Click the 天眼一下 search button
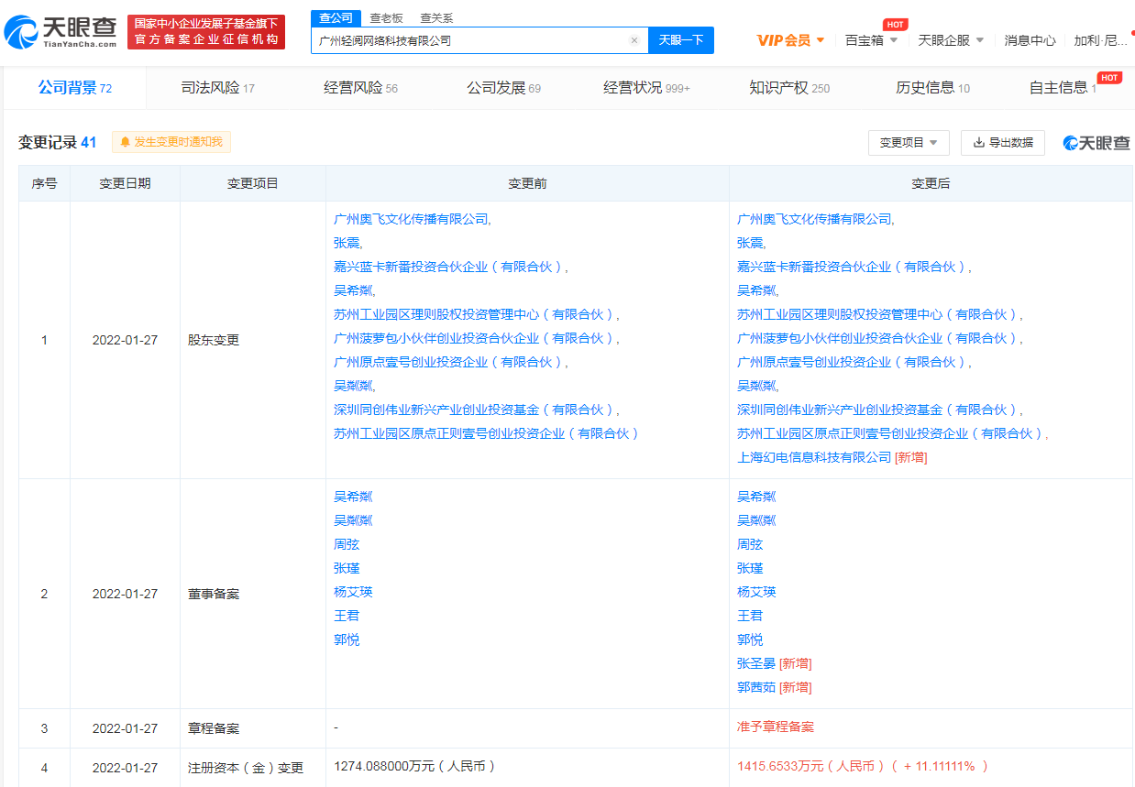Image resolution: width=1135 pixels, height=787 pixels. click(x=681, y=40)
